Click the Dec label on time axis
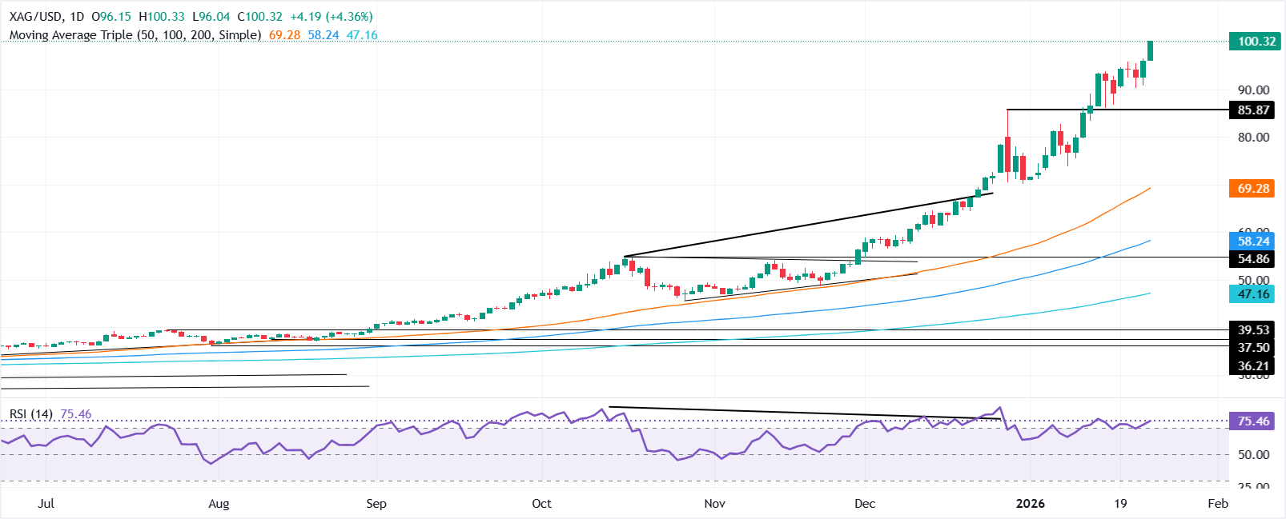This screenshot has width=1286, height=519. click(865, 504)
